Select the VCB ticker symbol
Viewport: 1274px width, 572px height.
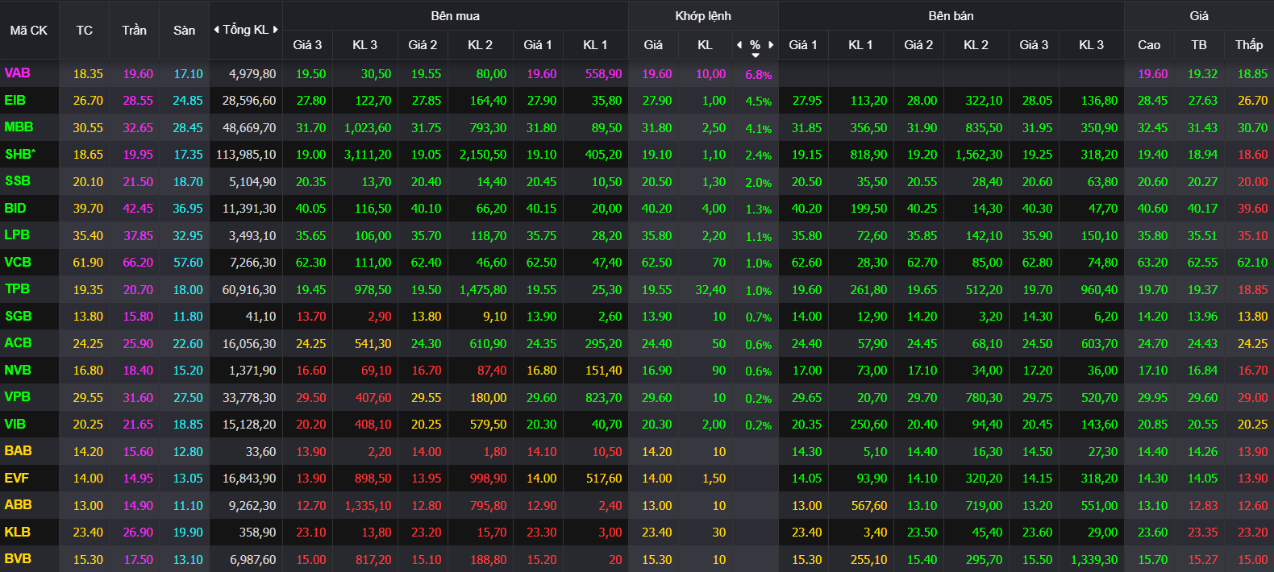18,263
